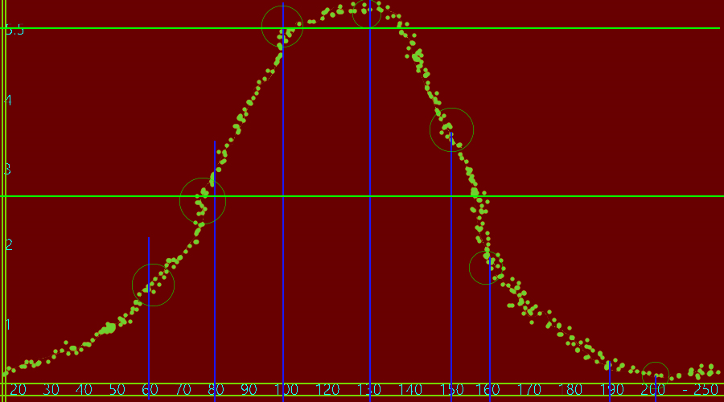Click the 190 x-axis number
Image resolution: width=724 pixels, height=402 pixels.
pos(612,390)
